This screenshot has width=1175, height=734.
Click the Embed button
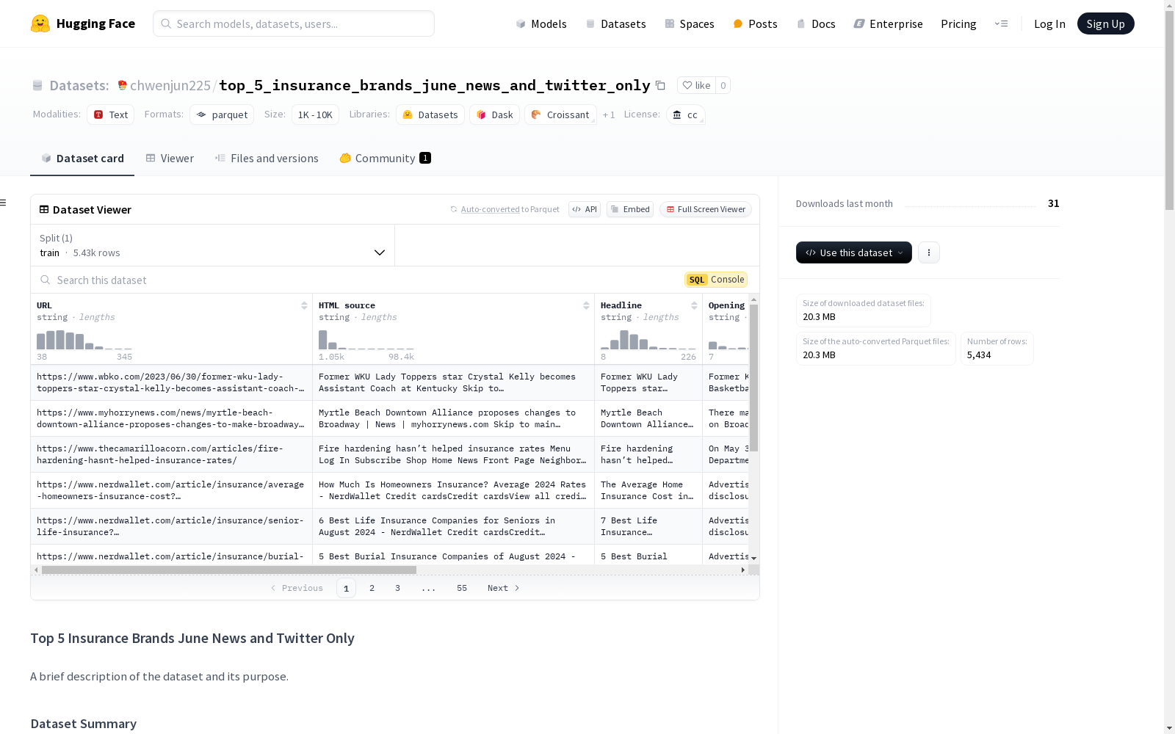(x=630, y=209)
